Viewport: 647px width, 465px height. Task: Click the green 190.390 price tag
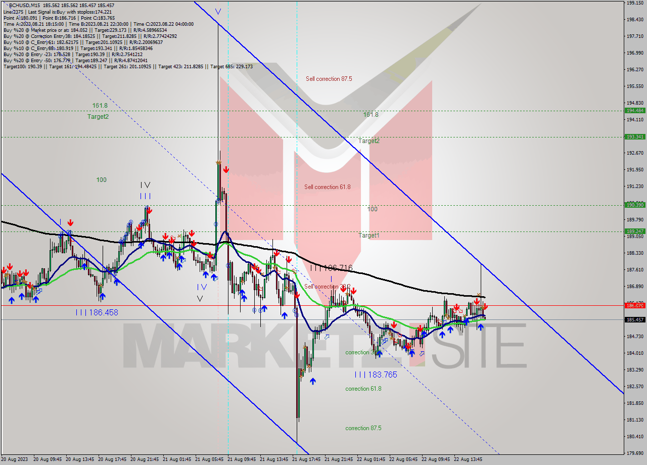point(634,205)
